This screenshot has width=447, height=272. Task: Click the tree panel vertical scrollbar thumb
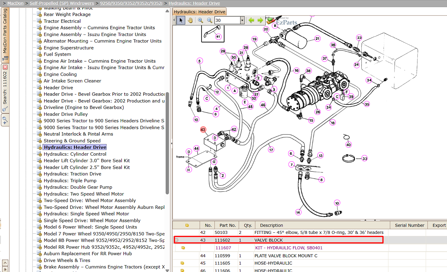(x=167, y=143)
